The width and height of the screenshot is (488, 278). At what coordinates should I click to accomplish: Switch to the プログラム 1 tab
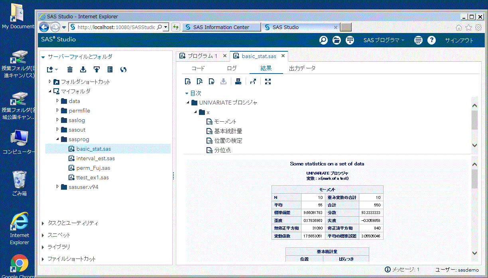click(x=203, y=56)
